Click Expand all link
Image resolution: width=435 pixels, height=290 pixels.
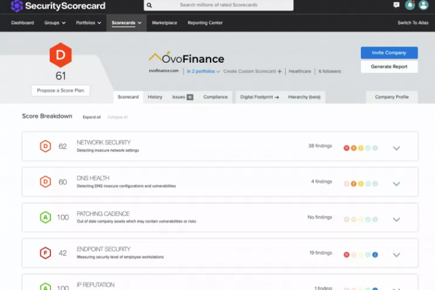(x=91, y=117)
